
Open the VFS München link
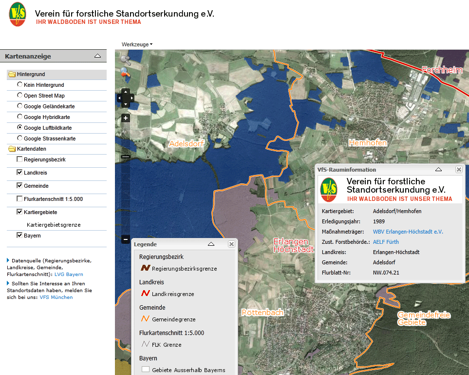(x=56, y=297)
